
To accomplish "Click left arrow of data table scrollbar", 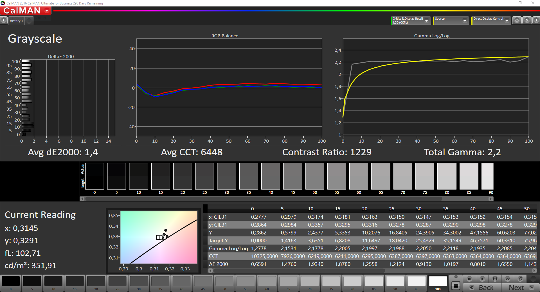I will pos(210,271).
